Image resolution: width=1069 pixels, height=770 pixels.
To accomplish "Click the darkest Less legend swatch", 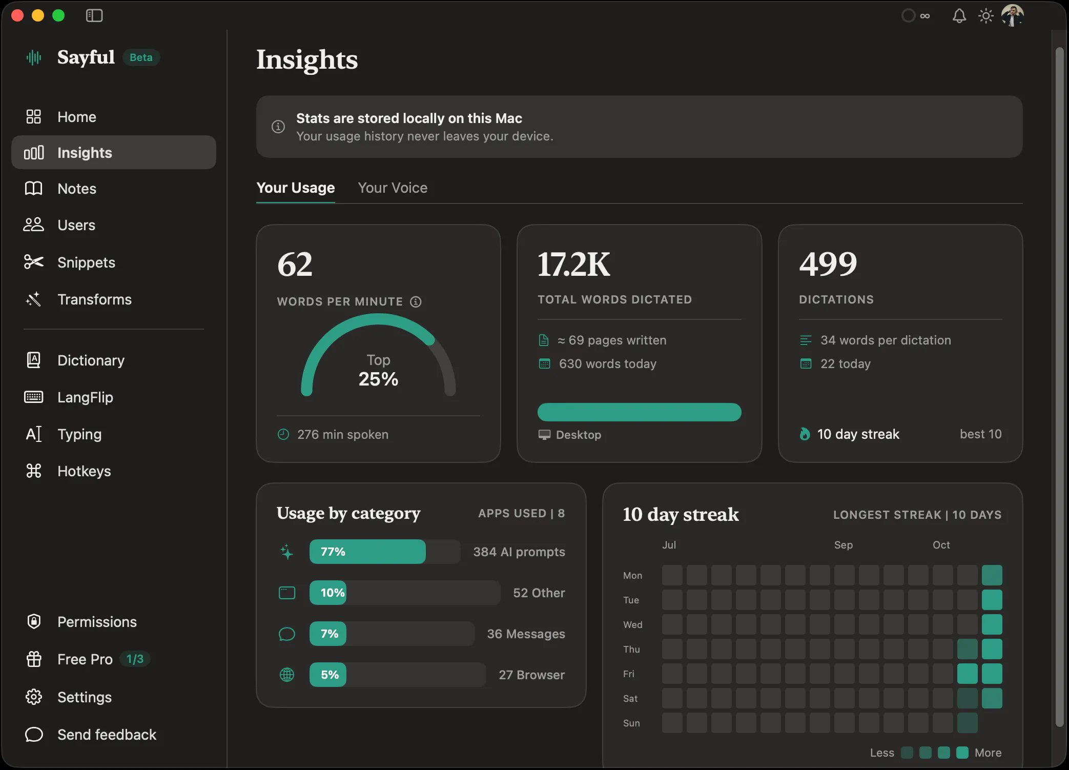I will (x=907, y=753).
